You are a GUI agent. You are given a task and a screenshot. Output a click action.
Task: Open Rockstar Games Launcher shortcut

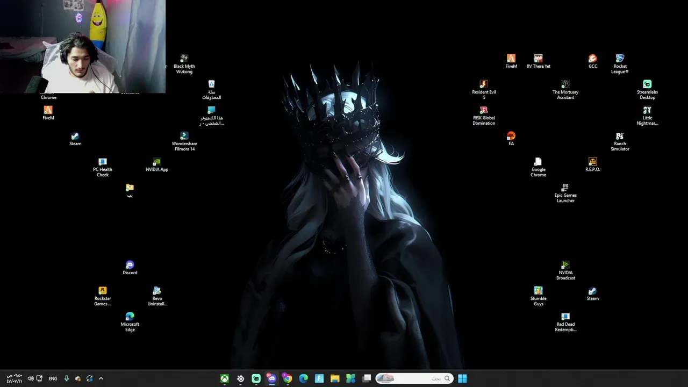(x=103, y=296)
